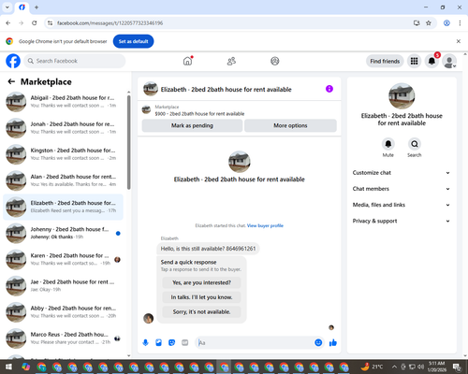Send quick reply 'Yes, are you interested?'
Screen dimensions: 468x374
pyautogui.click(x=201, y=282)
